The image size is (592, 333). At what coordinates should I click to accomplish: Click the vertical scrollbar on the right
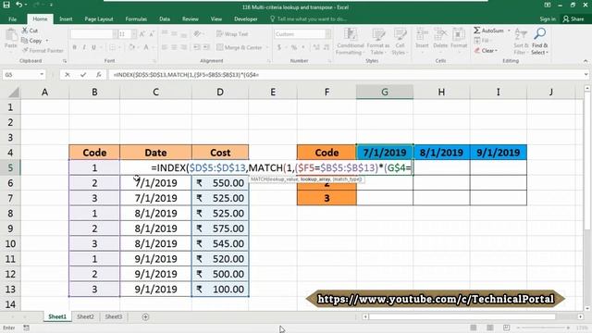587,198
